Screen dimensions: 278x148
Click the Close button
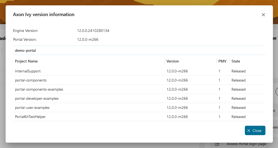click(255, 130)
